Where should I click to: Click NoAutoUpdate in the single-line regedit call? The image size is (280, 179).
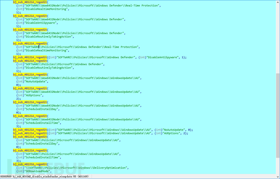pyautogui.click(x=174, y=130)
